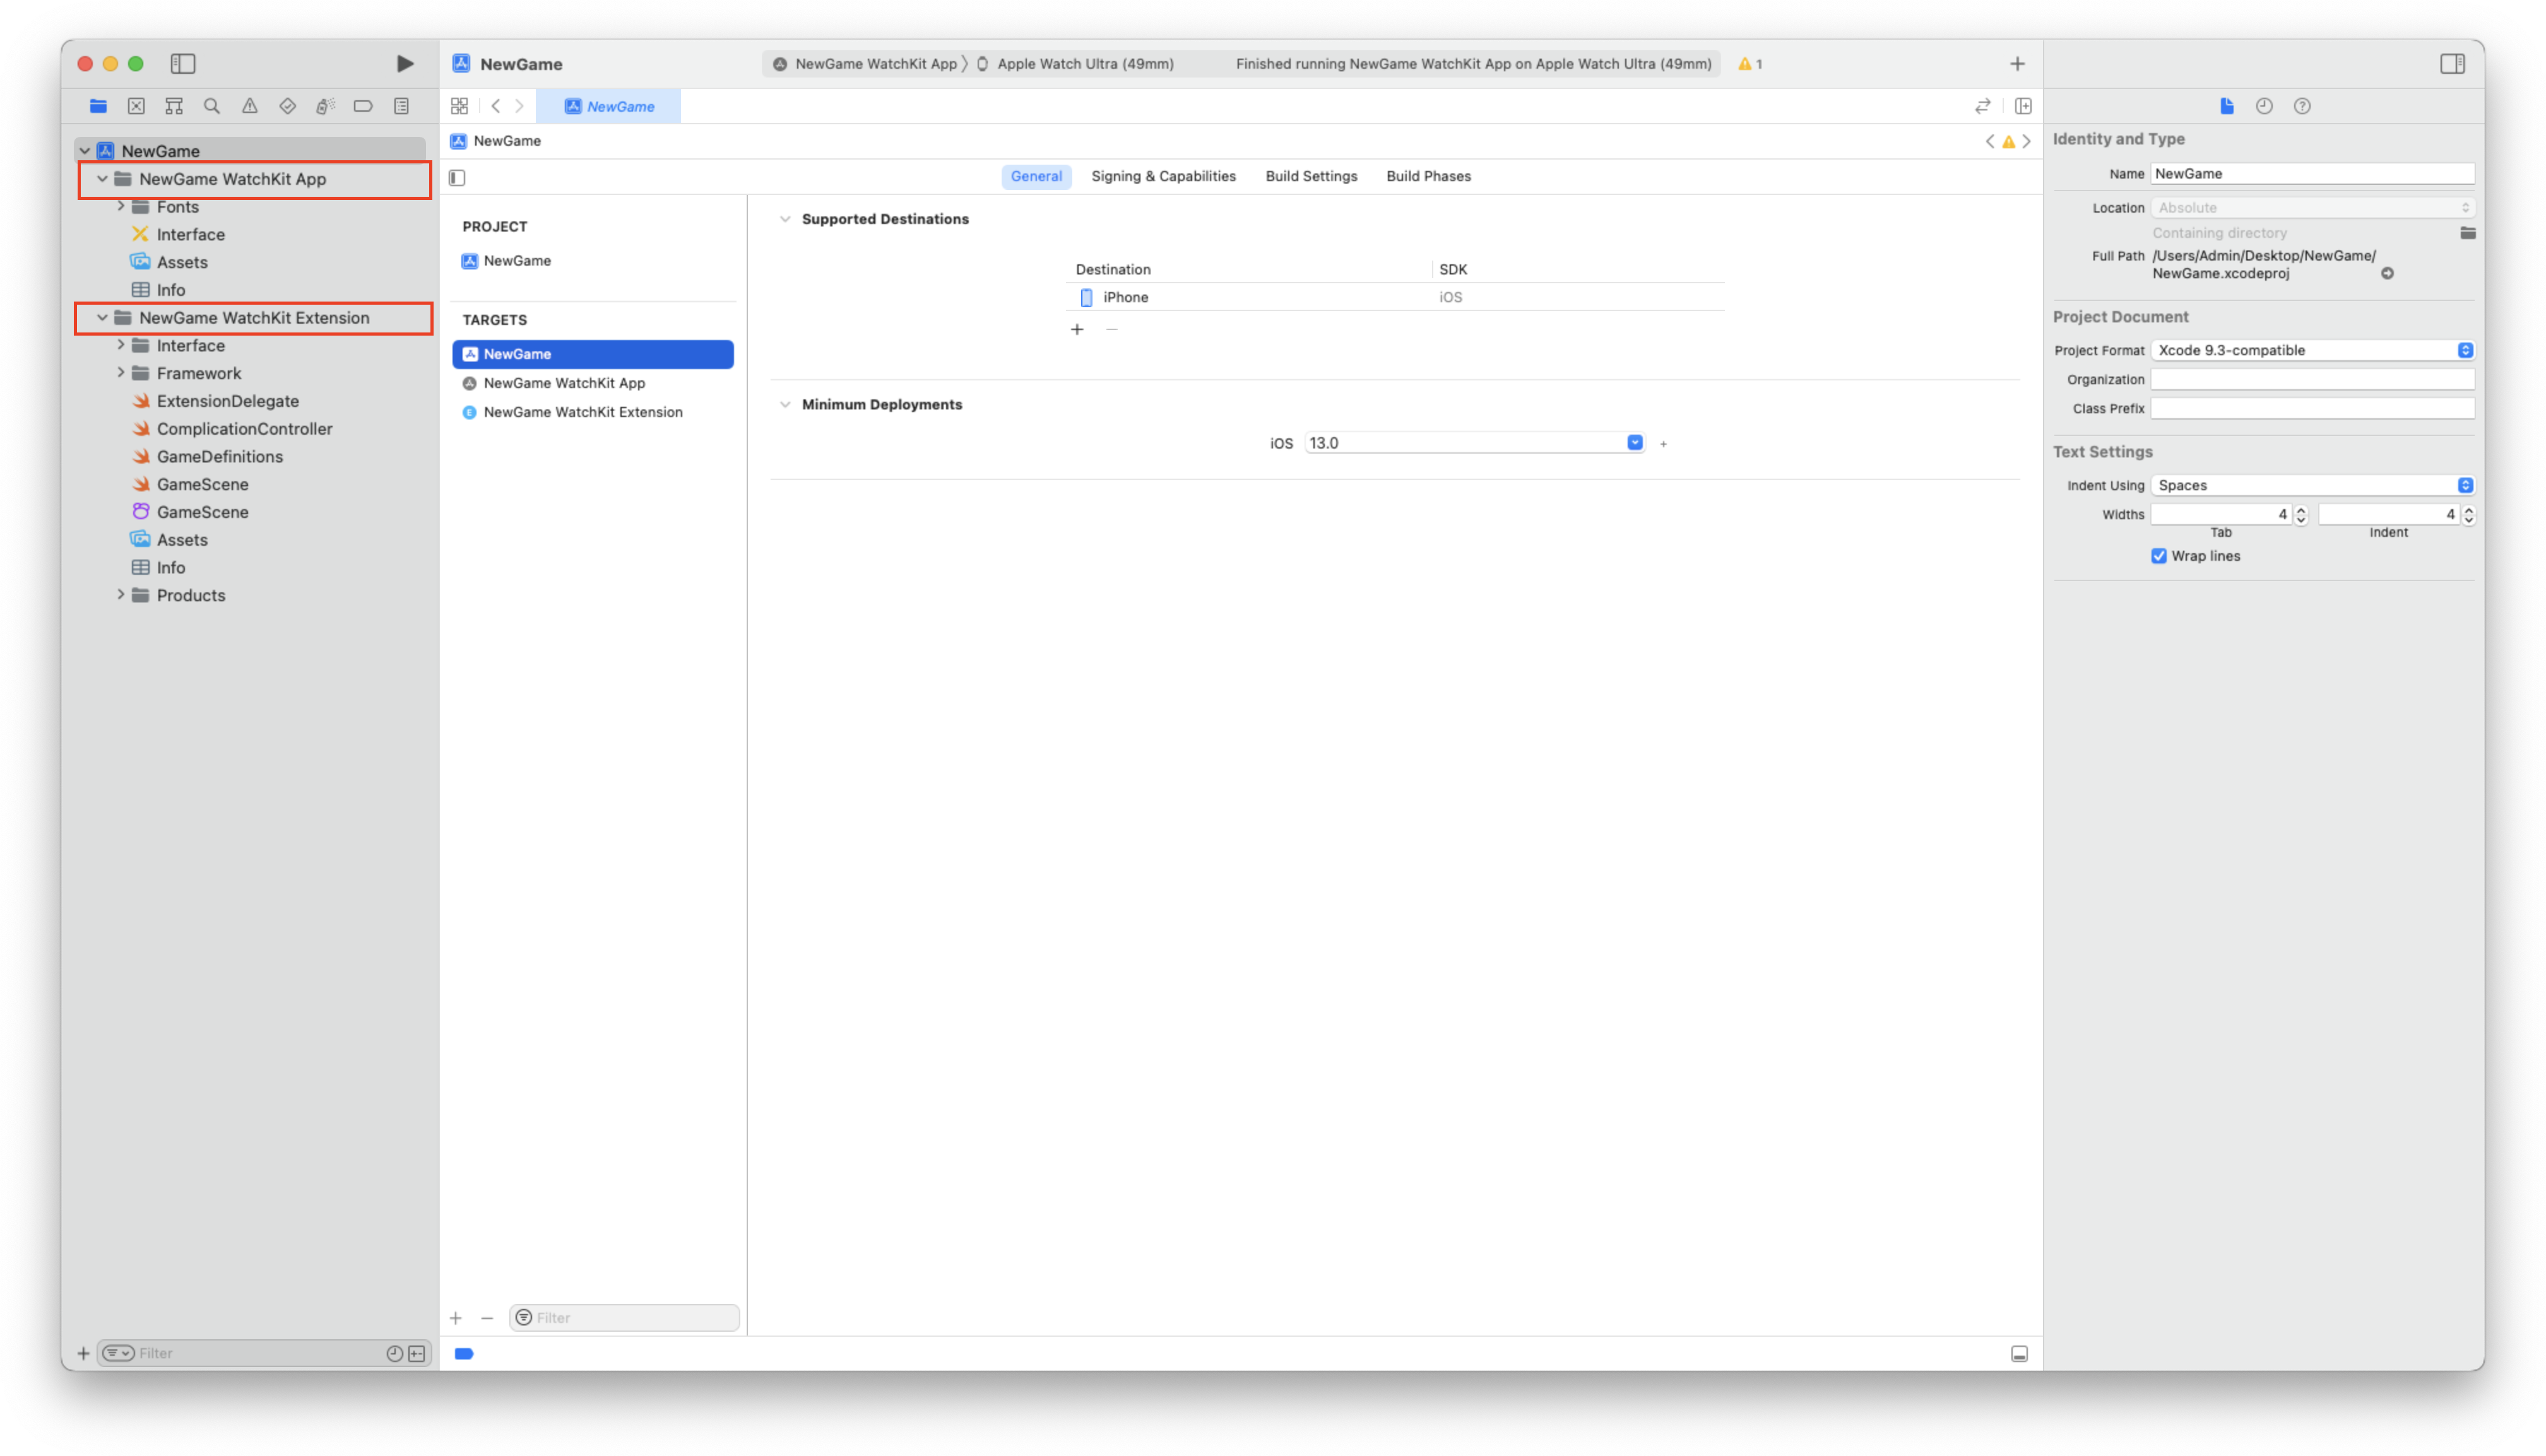Open the Report navigator

pos(401,106)
